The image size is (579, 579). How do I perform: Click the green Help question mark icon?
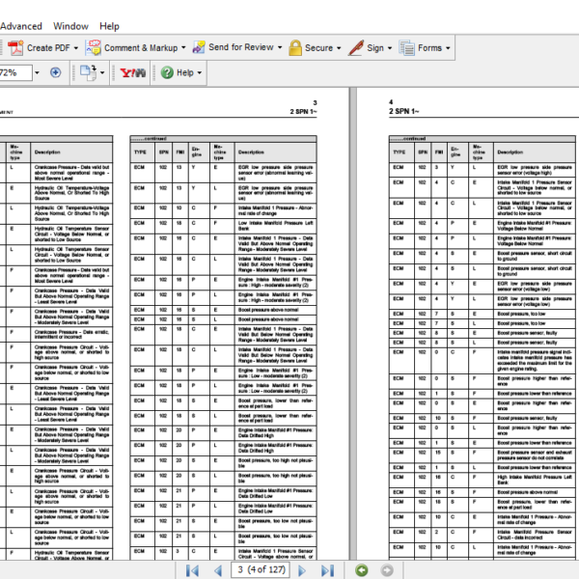pyautogui.click(x=167, y=72)
